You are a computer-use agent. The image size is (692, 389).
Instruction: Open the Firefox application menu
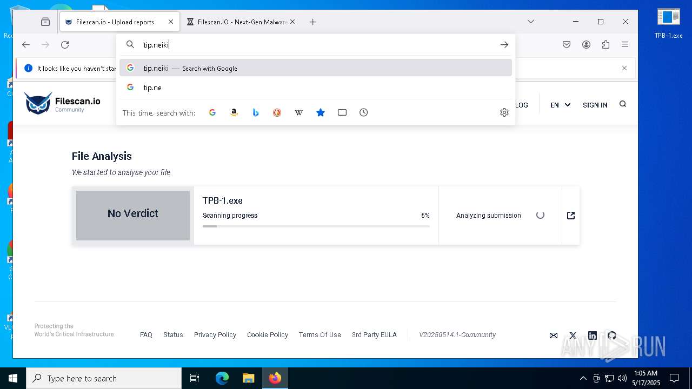(x=625, y=45)
